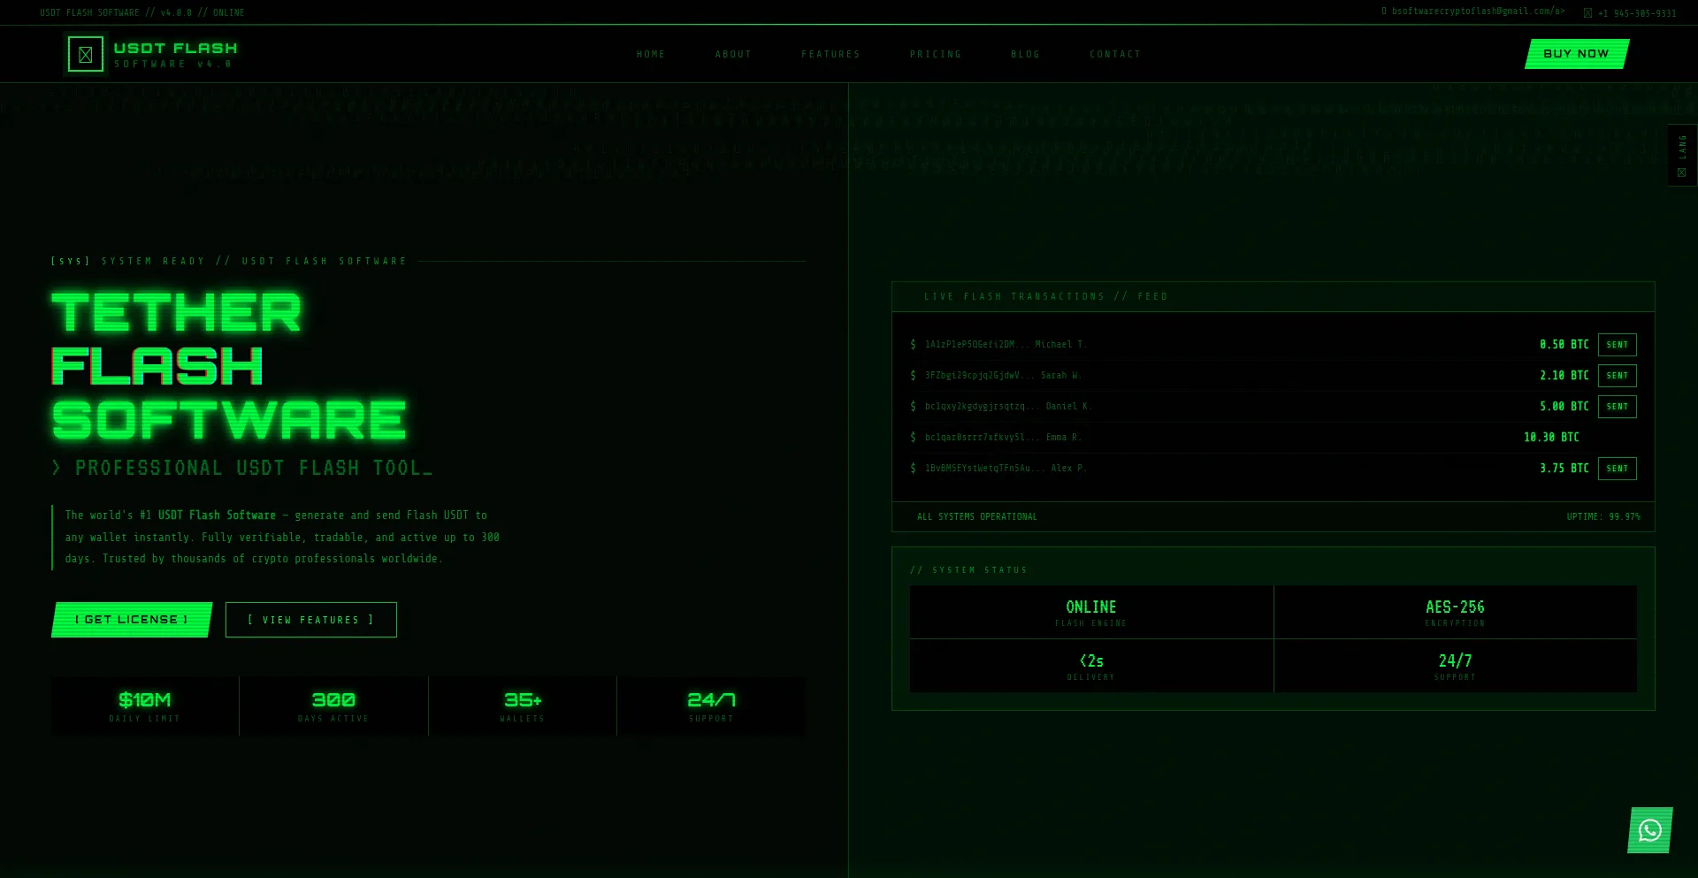Click the 0.50 BTC amount
Screen dimensions: 1698x878
1564,344
